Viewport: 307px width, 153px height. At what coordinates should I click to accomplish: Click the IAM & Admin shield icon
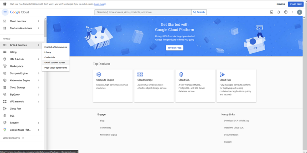pyautogui.click(x=5, y=59)
